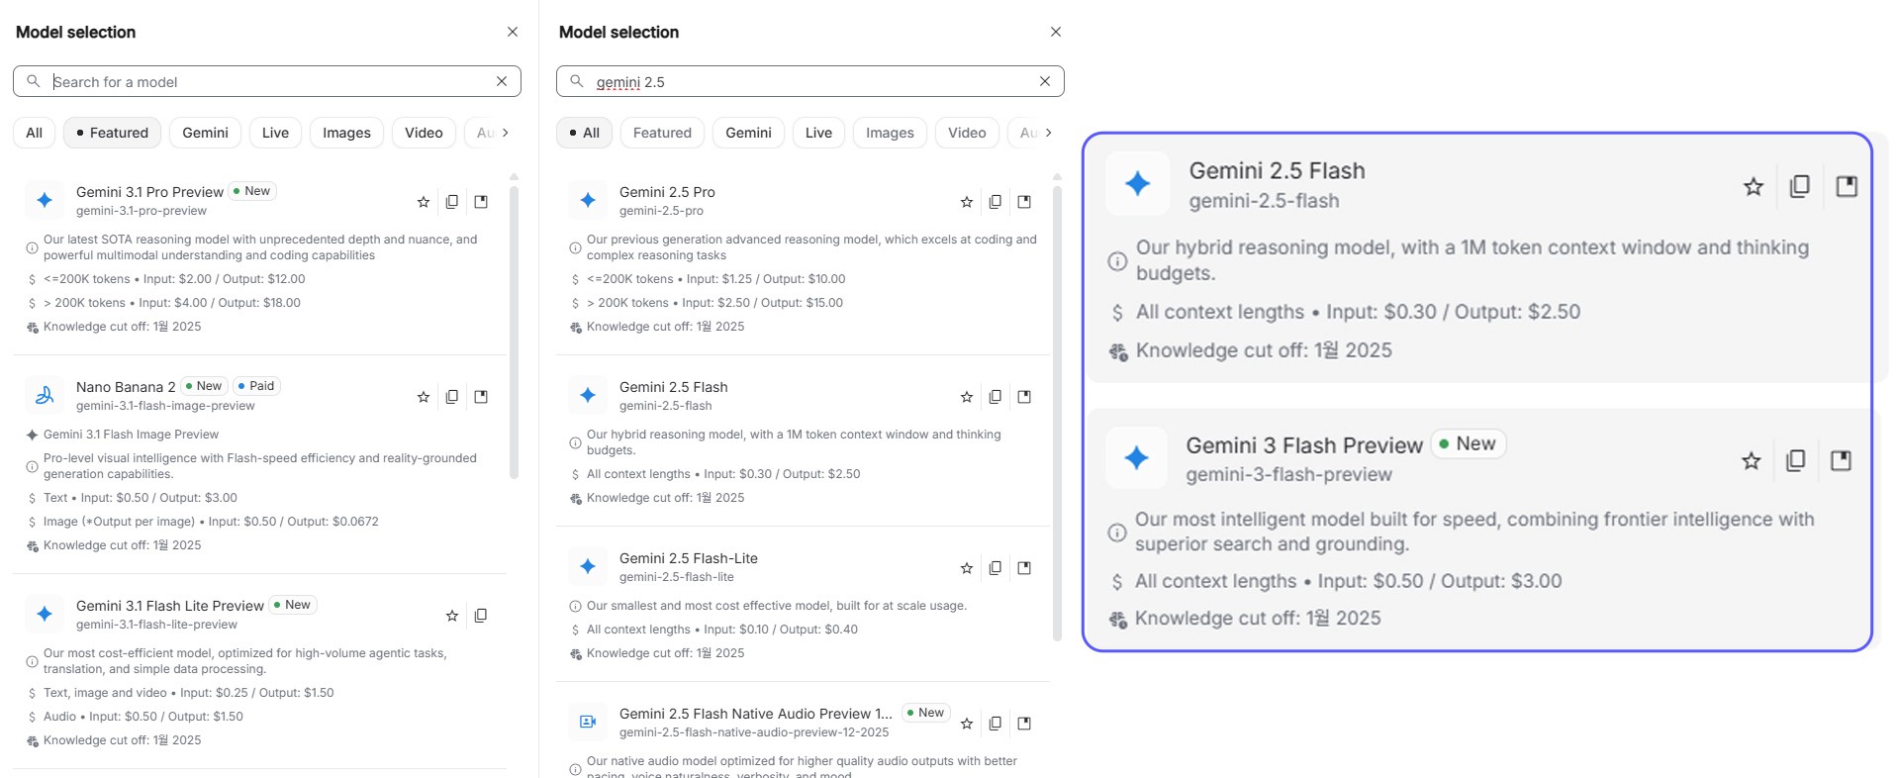Copy Gemini 3.1 Flash Lite Preview model ID

(481, 616)
